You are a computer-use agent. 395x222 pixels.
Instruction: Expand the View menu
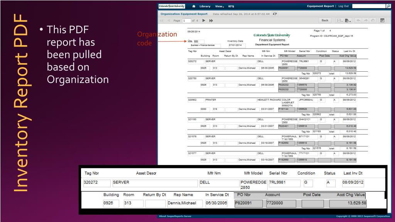coord(219,6)
